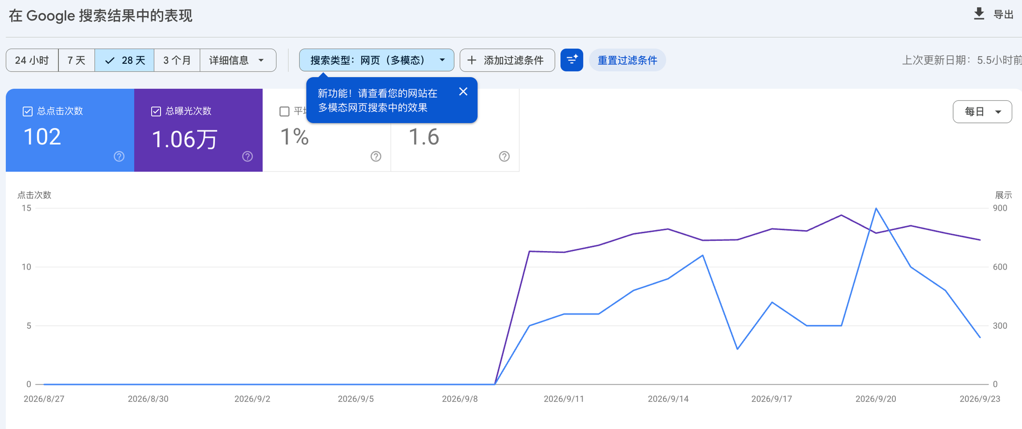Toggle the 总曝光次数 checkbox
This screenshot has width=1022, height=429.
[156, 111]
